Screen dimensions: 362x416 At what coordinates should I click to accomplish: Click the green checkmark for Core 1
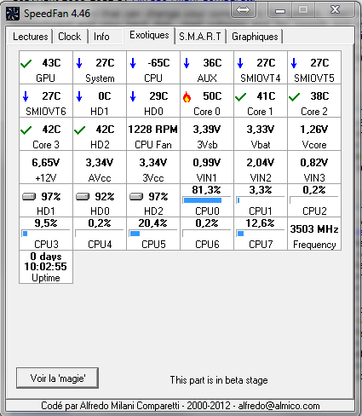click(x=240, y=97)
